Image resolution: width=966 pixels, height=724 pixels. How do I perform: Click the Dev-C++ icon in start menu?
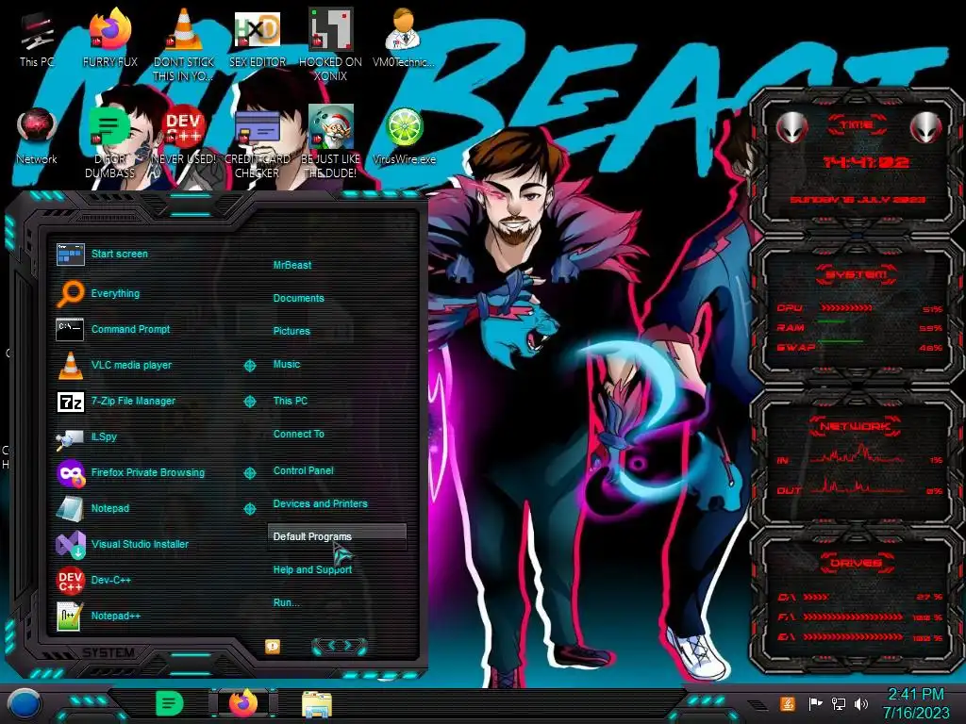click(x=70, y=580)
